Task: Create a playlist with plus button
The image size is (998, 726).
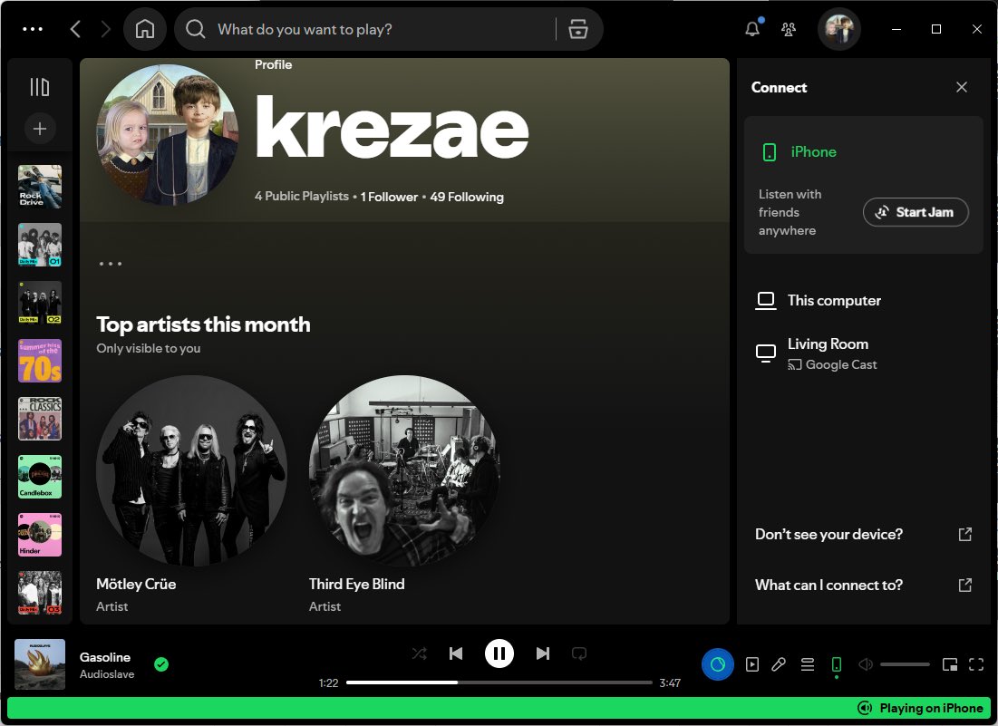Action: [40, 130]
